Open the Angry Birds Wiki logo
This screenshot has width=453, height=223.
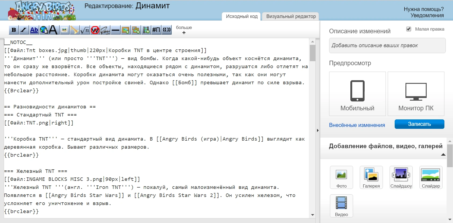pyautogui.click(x=42, y=10)
